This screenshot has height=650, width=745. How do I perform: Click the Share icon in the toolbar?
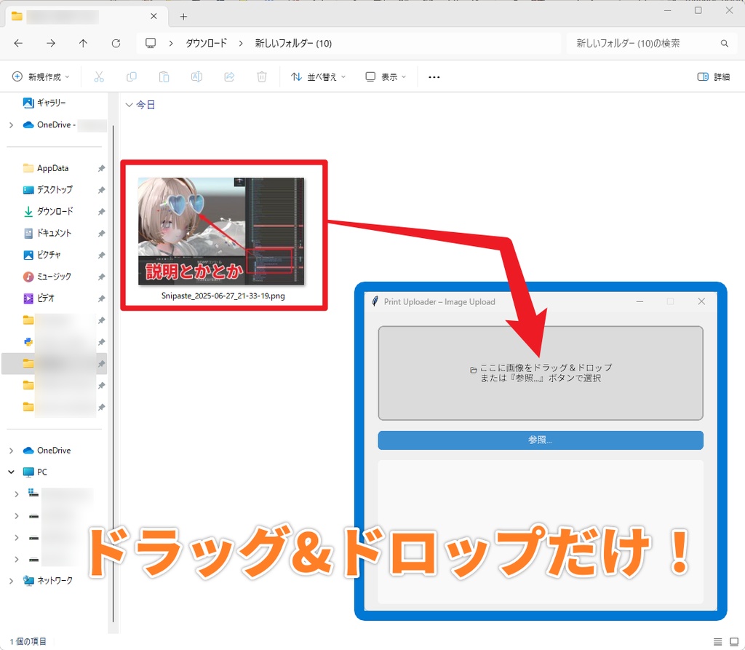click(x=228, y=76)
